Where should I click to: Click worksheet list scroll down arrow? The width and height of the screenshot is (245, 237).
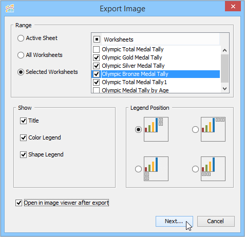click(x=224, y=89)
